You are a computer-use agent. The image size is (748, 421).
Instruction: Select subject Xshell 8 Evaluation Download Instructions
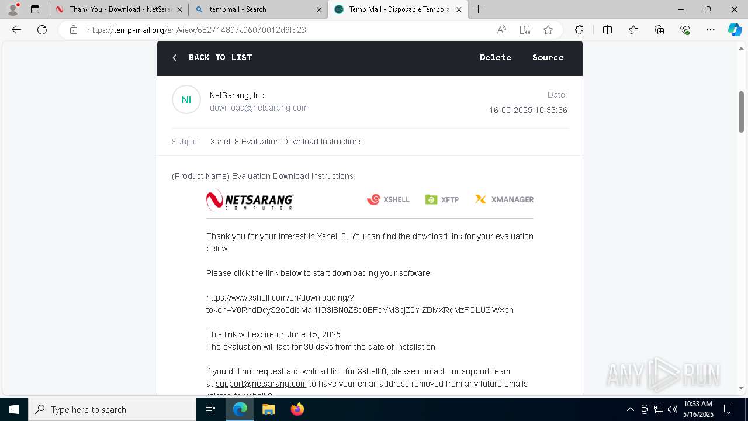pyautogui.click(x=286, y=142)
